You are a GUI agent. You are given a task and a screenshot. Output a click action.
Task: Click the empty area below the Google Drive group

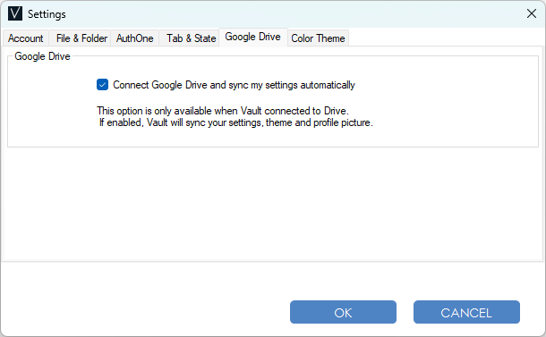pyautogui.click(x=273, y=204)
